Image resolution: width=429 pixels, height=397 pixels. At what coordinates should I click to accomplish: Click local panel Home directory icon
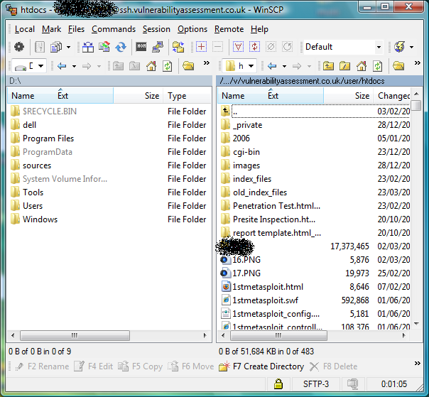pos(151,66)
